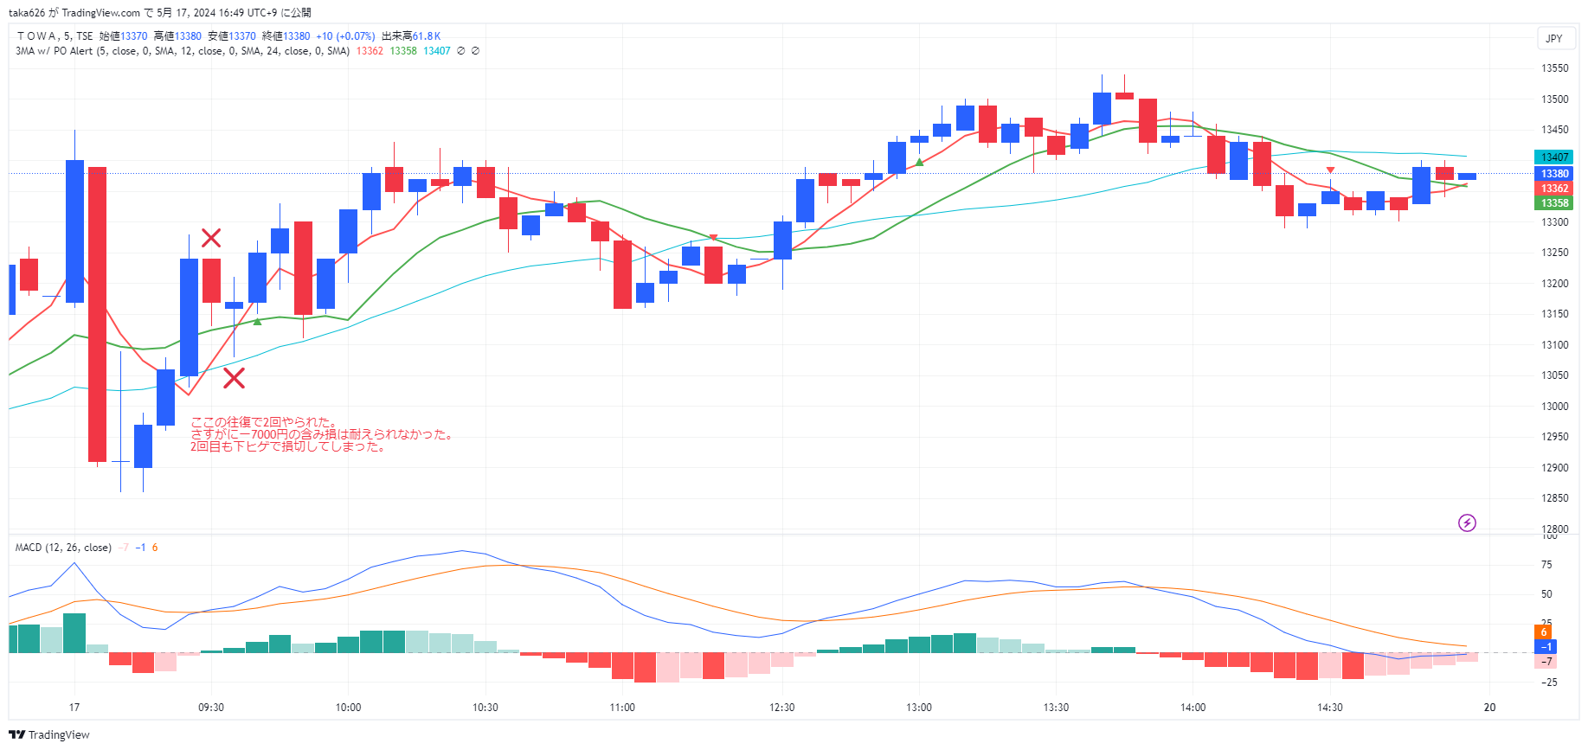This screenshot has width=1588, height=750.
Task: Click the TradingView logo at bottom left
Action: [49, 734]
